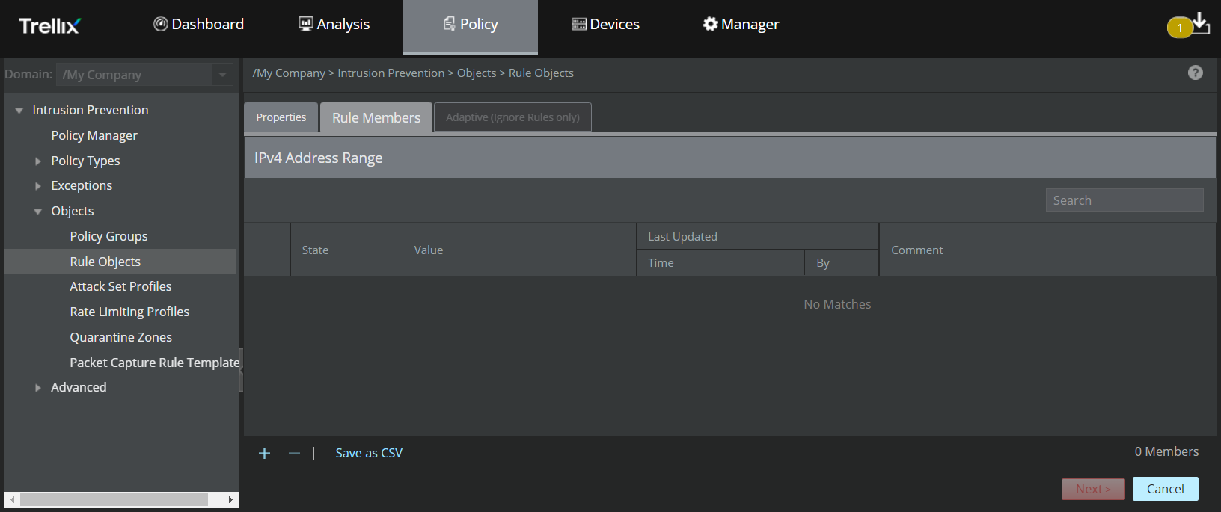Viewport: 1221px width, 512px height.
Task: Open Policy Manager in sidebar
Action: click(94, 135)
